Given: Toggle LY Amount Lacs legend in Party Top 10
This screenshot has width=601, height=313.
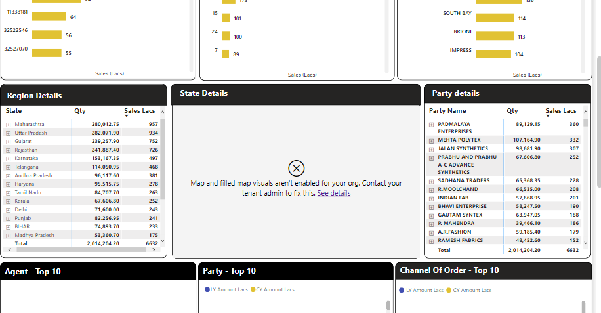Looking at the screenshot, I should pos(226,289).
